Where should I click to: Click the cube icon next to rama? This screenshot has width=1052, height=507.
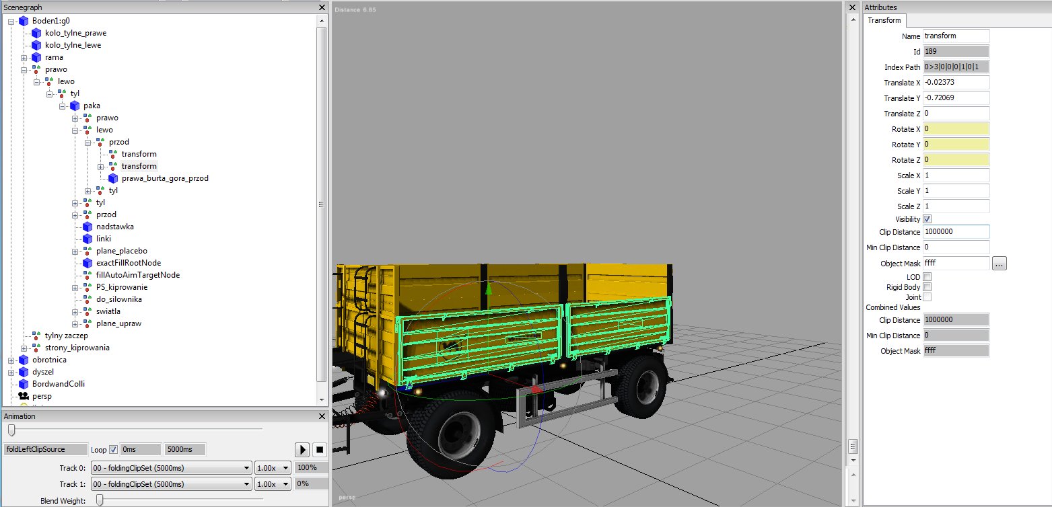[36, 57]
